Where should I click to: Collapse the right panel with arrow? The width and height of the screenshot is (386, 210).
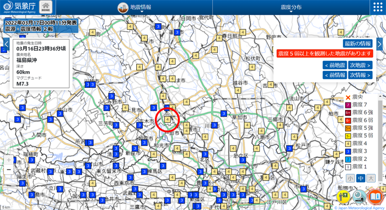pyautogui.click(x=379, y=44)
